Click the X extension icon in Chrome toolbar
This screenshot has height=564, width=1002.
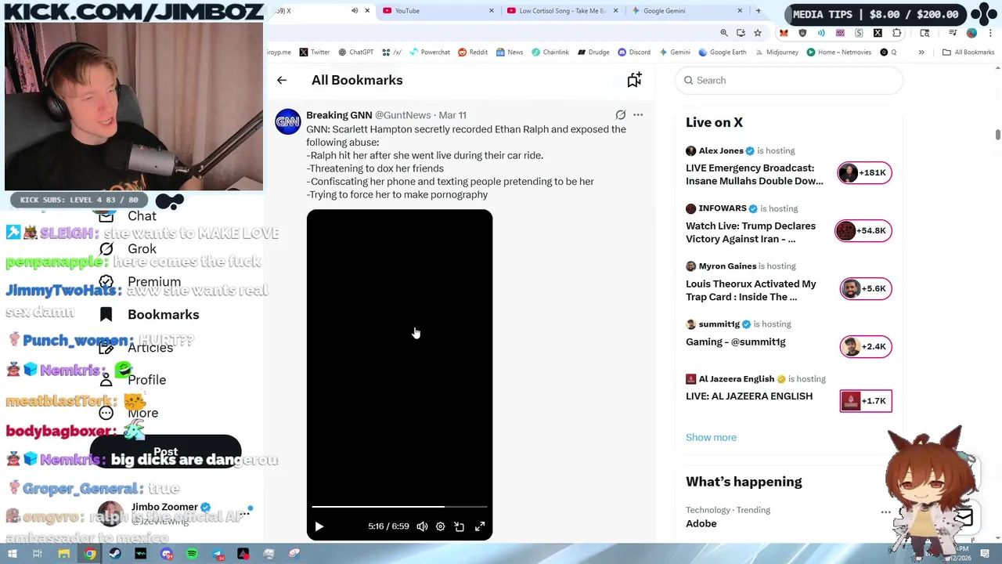878,33
